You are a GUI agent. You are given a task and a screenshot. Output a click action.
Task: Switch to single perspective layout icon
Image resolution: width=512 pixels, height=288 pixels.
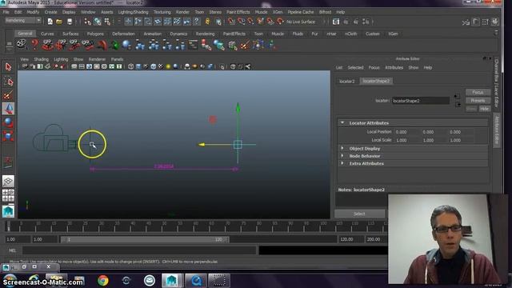(x=8, y=181)
